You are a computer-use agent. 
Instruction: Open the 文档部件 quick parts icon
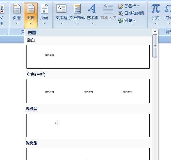coord(77,9)
